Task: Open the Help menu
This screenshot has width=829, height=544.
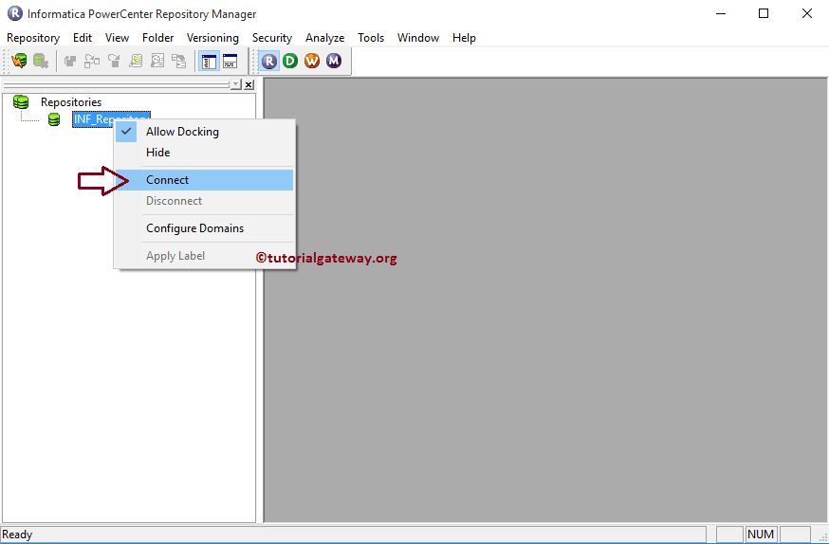Action: click(x=464, y=38)
